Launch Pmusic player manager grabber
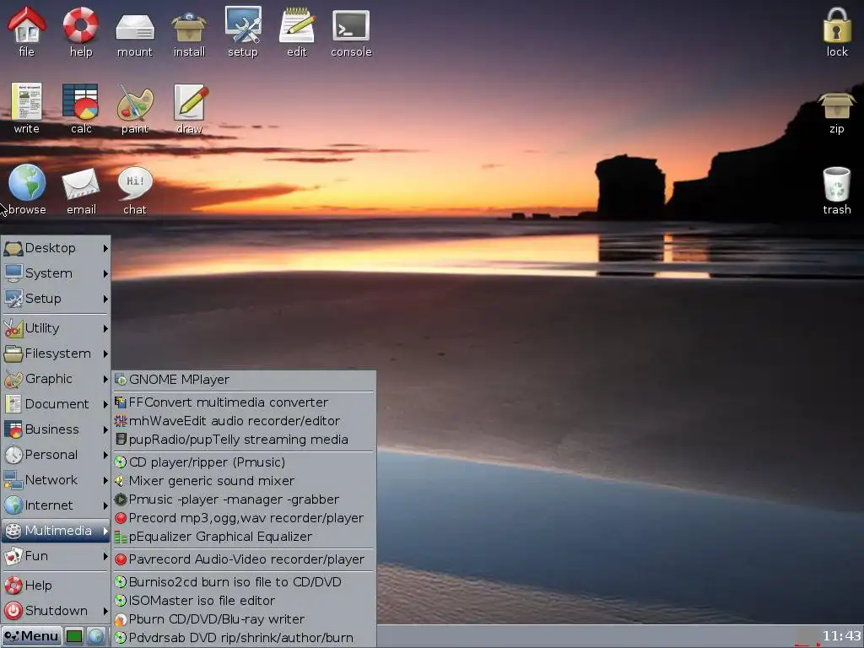Viewport: 864px width, 648px height. pyautogui.click(x=244, y=500)
